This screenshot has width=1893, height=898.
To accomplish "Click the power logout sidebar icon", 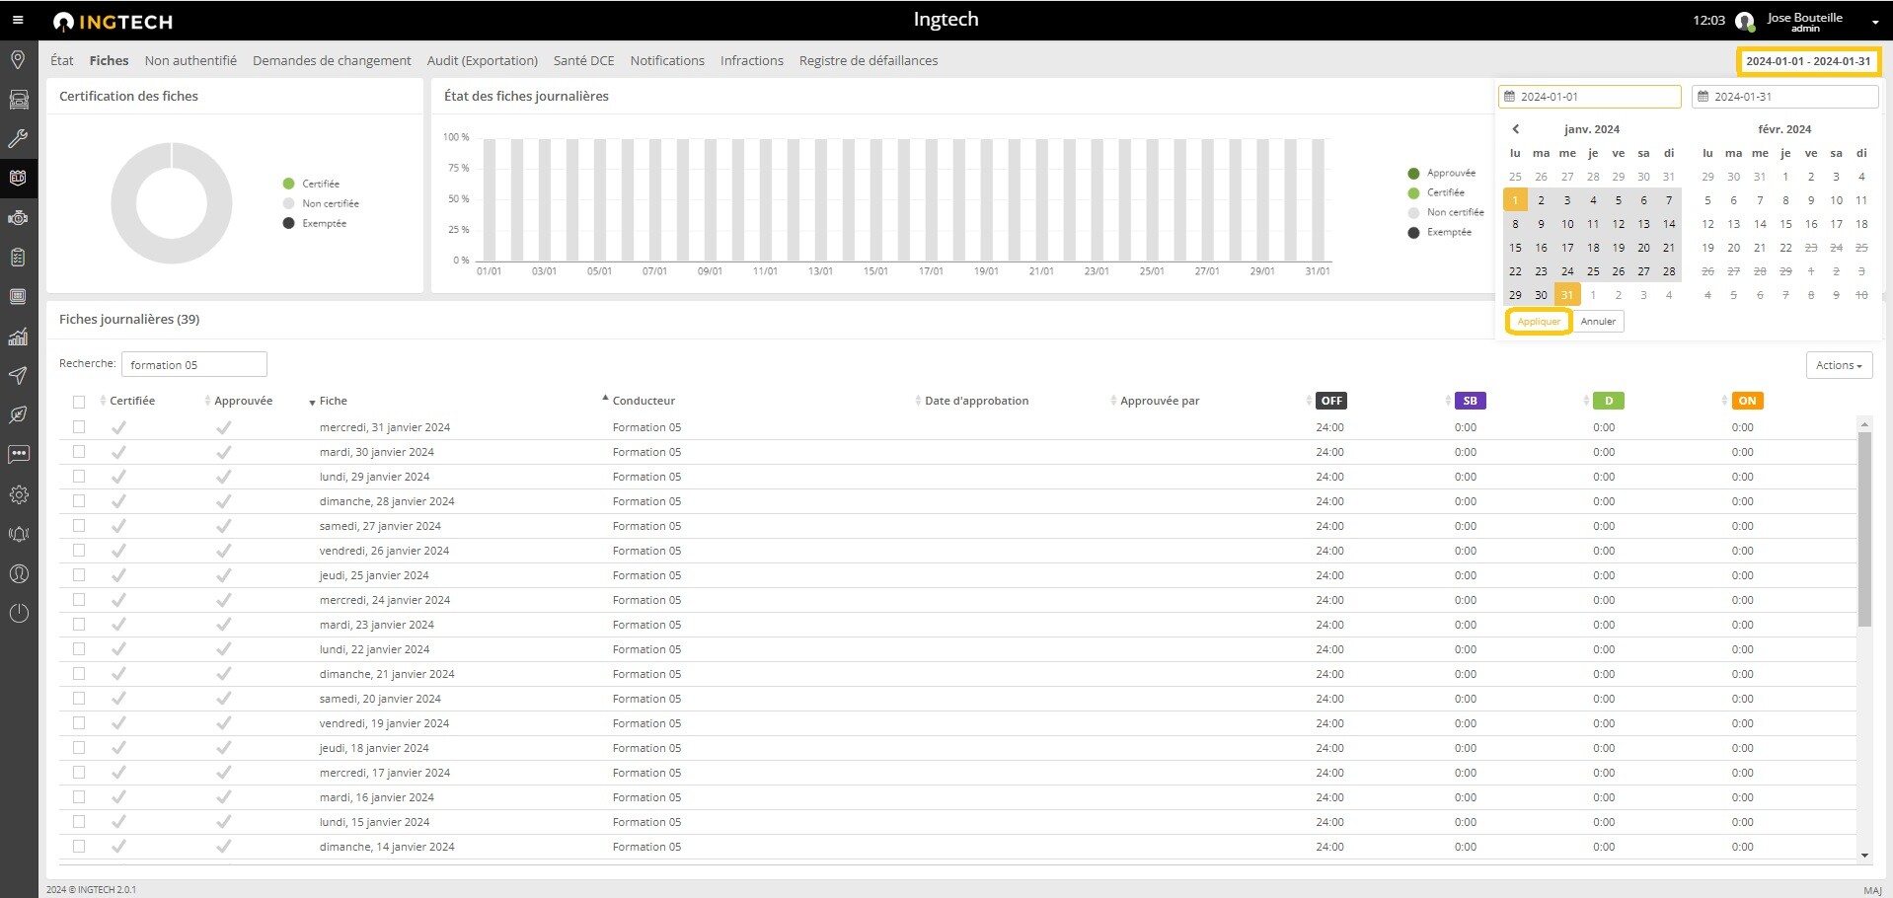I will 18,613.
